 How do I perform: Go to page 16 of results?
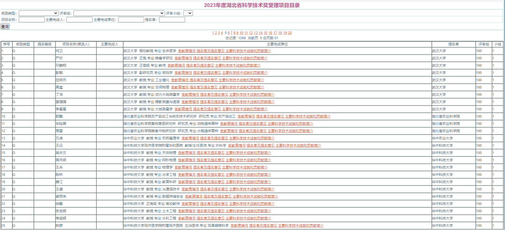[x=271, y=33]
